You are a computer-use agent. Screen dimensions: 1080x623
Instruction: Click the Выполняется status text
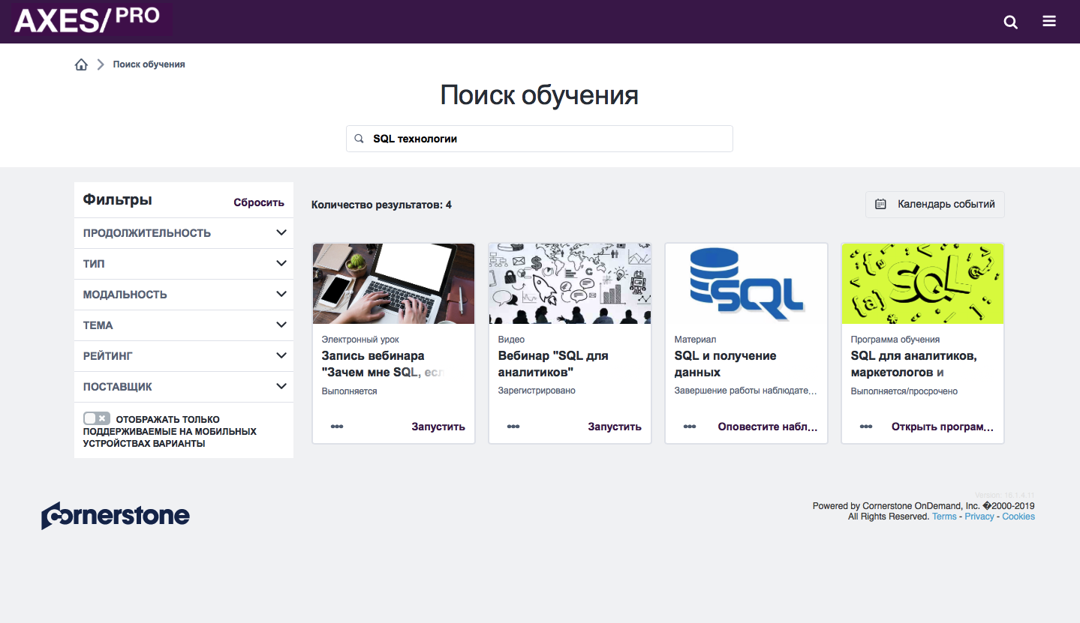pyautogui.click(x=350, y=391)
